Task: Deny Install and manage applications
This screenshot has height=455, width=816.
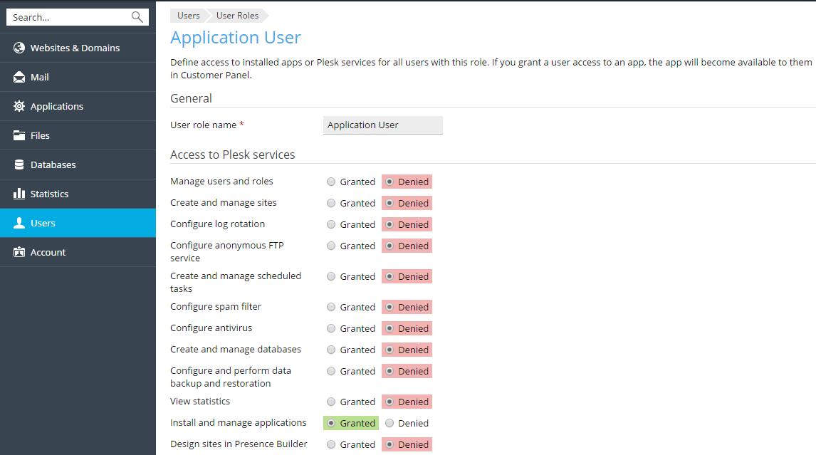Action: coord(389,423)
